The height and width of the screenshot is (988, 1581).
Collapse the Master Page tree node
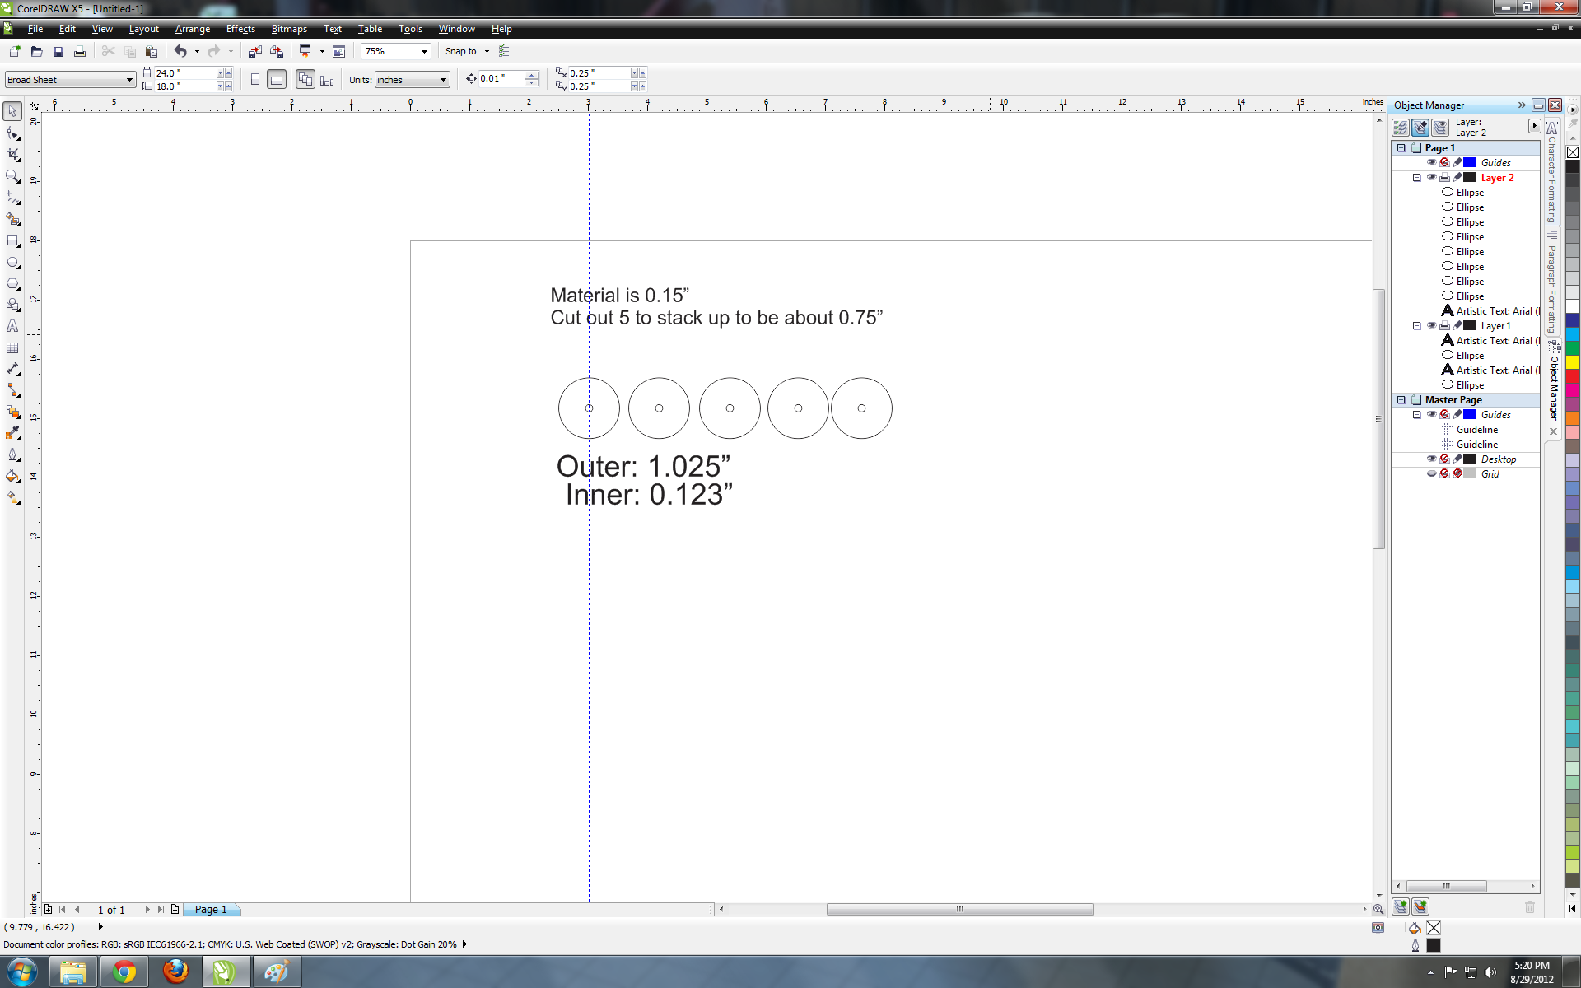[1401, 399]
